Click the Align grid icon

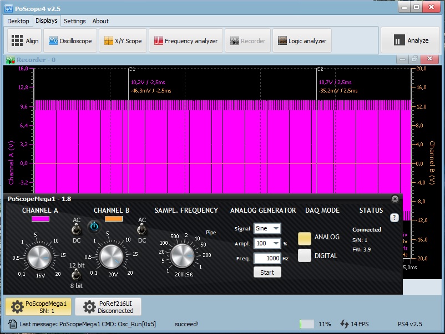tap(17, 40)
